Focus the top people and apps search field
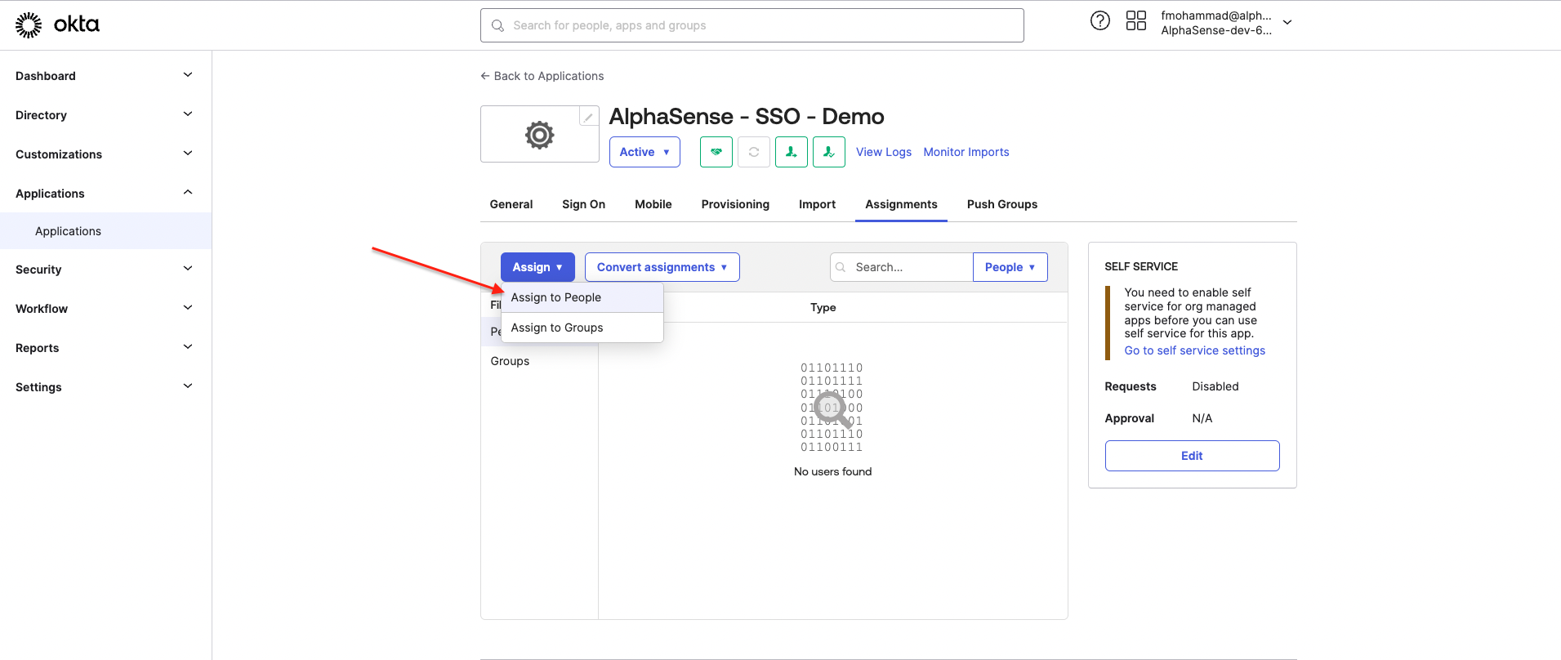This screenshot has width=1561, height=660. tap(752, 25)
